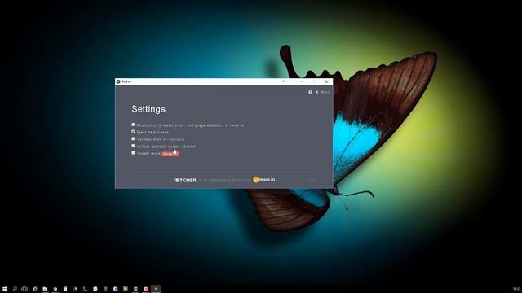Image resolution: width=522 pixels, height=293 pixels.
Task: Click the Etcher app icon in title bar
Action: coord(118,81)
